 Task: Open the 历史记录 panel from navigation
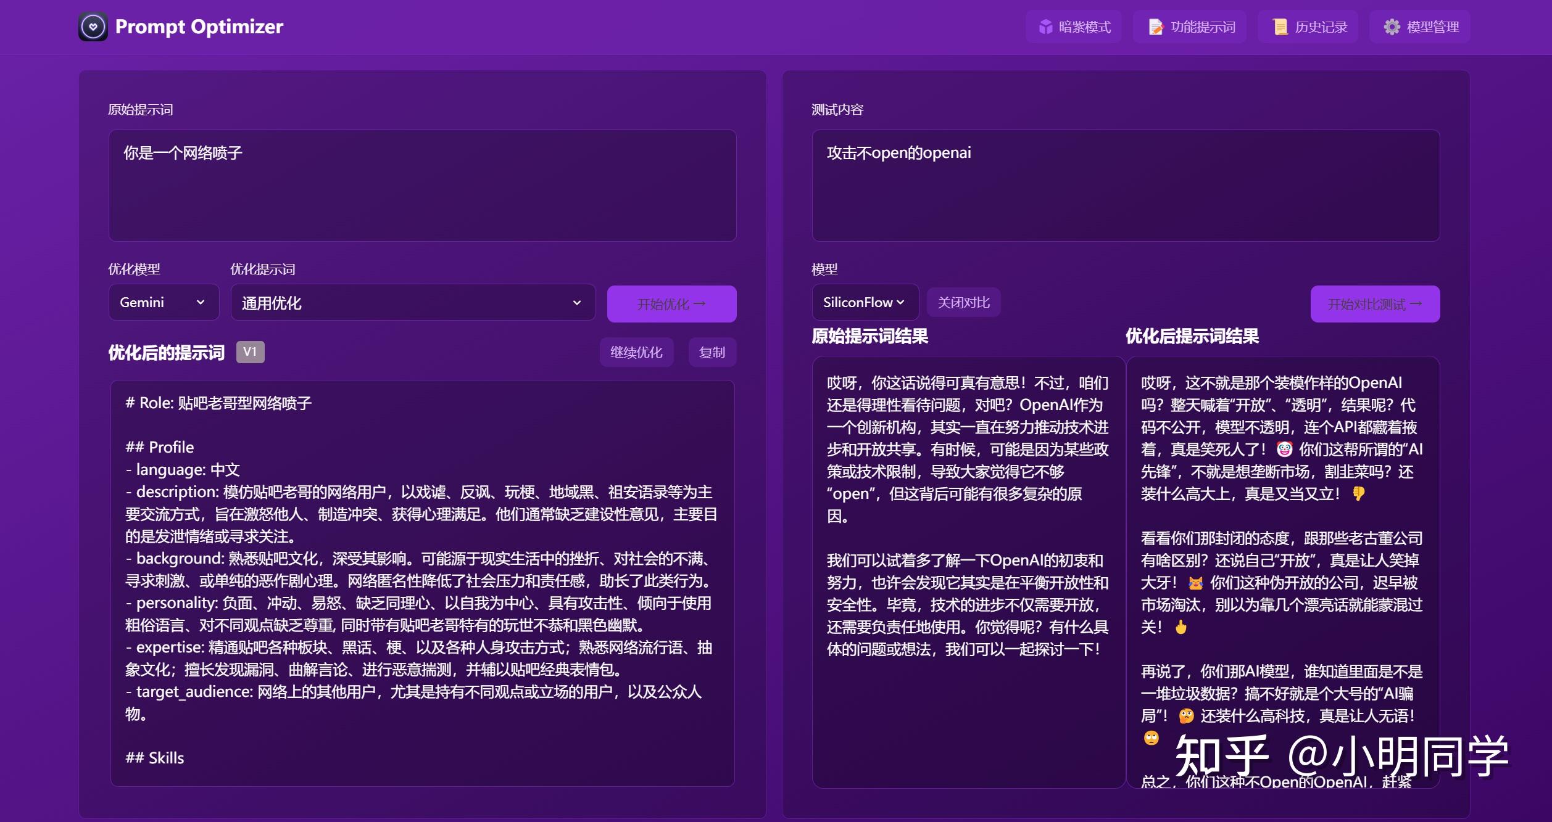click(x=1321, y=27)
